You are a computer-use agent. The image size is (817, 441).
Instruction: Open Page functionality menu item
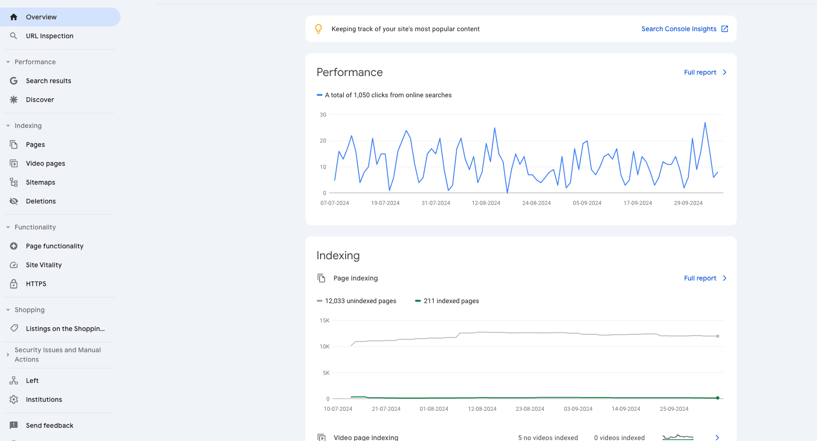[x=54, y=246]
